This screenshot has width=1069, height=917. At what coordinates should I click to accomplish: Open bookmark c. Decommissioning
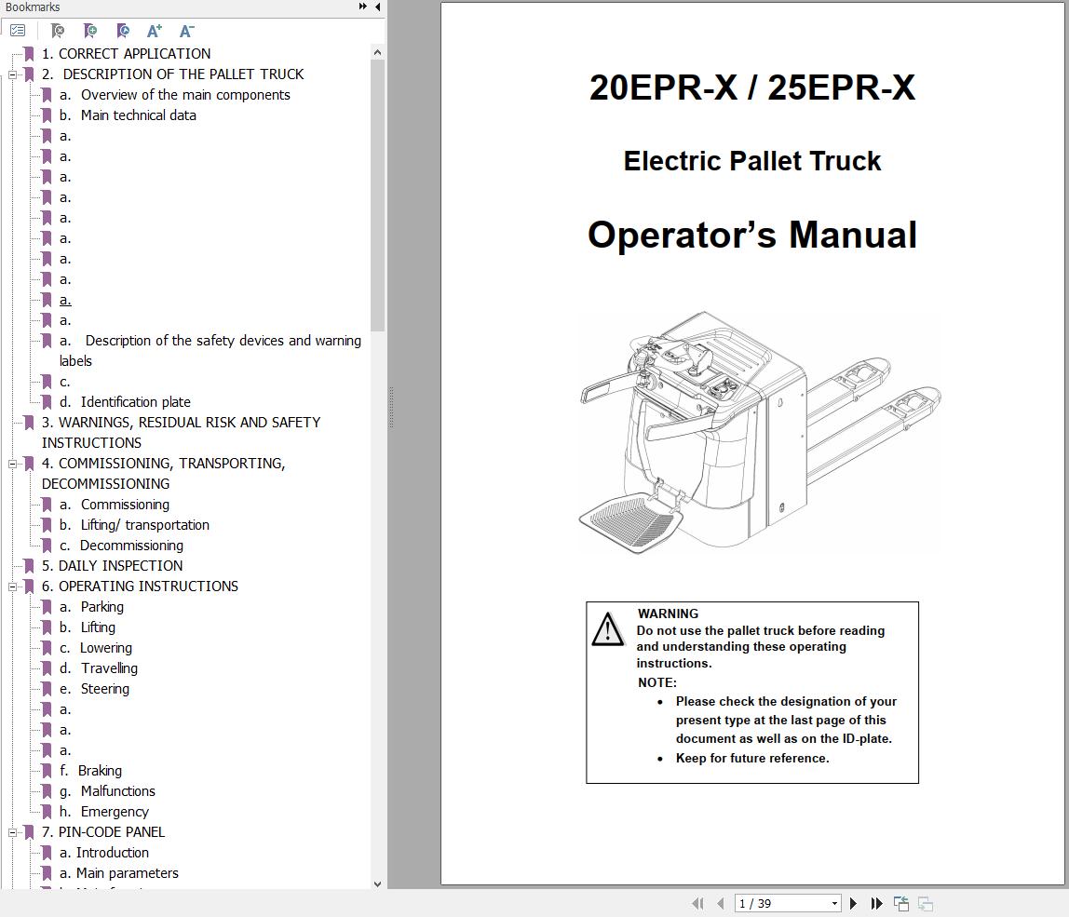click(x=121, y=546)
